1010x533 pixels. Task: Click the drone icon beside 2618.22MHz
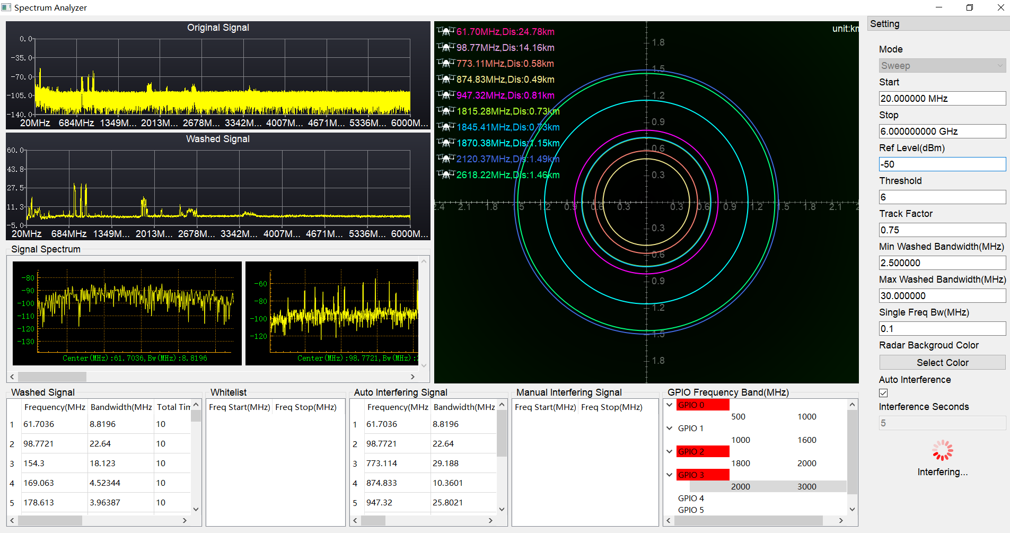[x=446, y=175]
